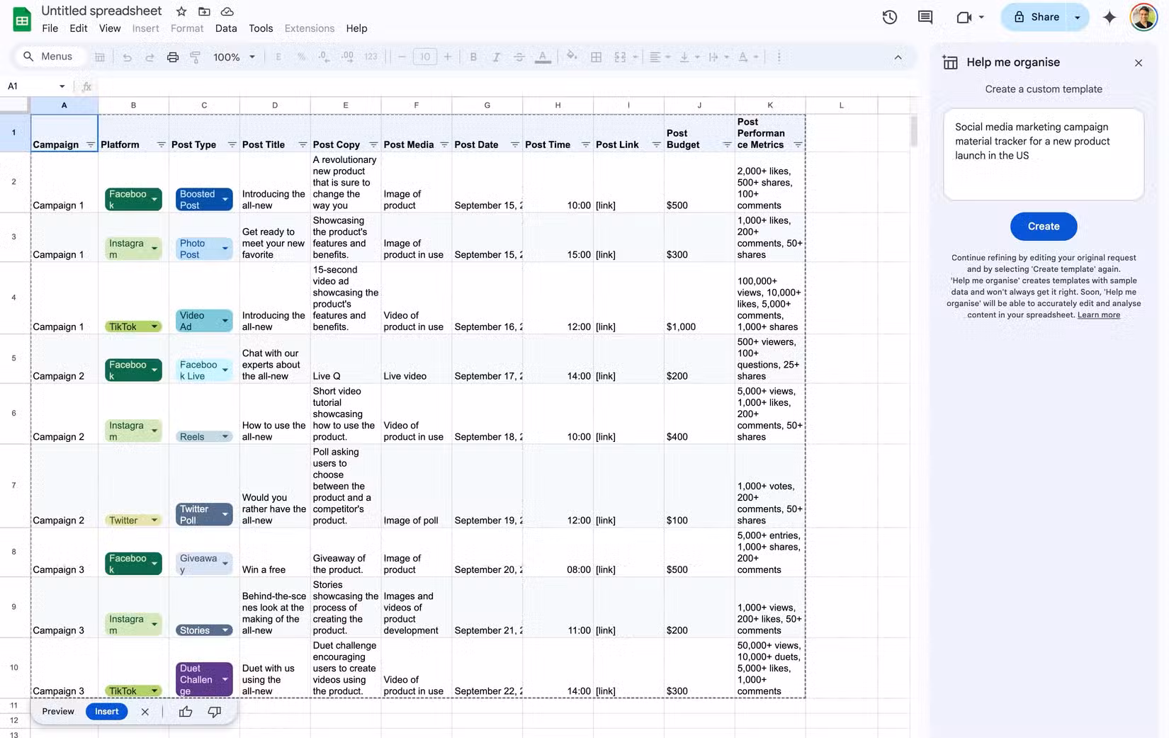Select the Paint format tool
This screenshot has height=738, width=1169.
pos(195,57)
